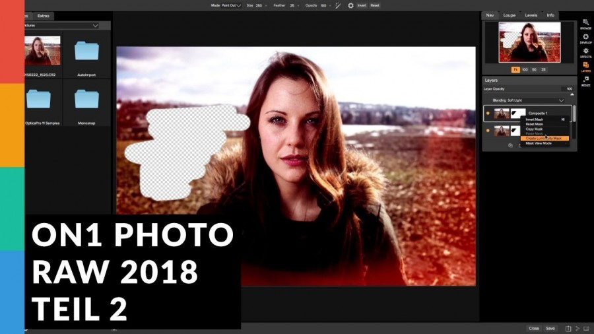Click the Layers panel header
The width and height of the screenshot is (594, 334).
(x=529, y=81)
